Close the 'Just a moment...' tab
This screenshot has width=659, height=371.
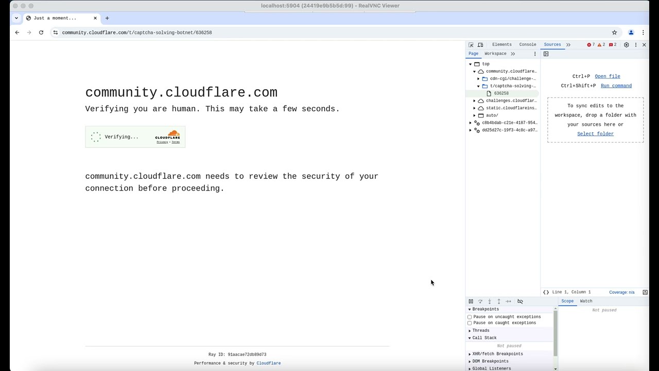(95, 18)
